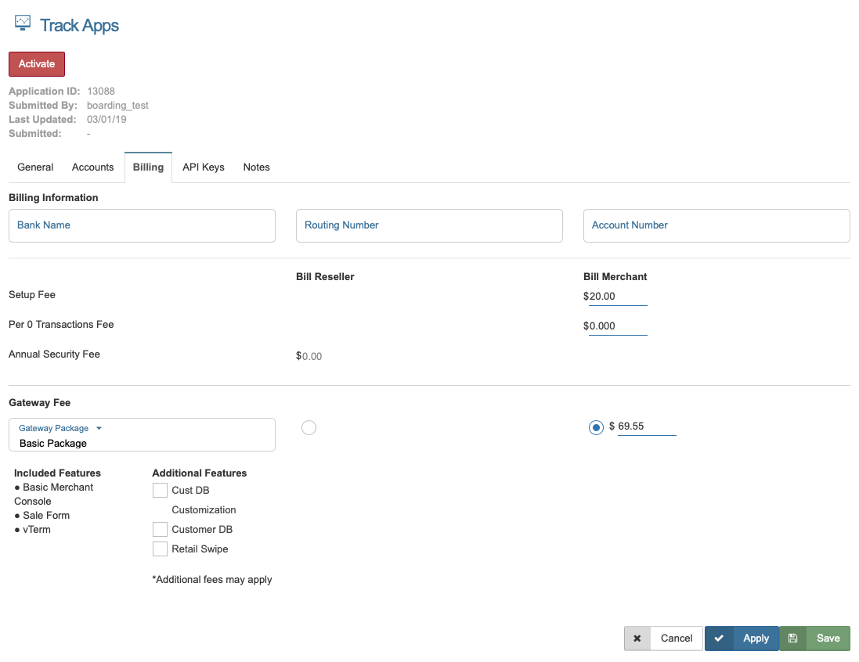
Task: Check the Customer DB feature
Action: [x=160, y=530]
